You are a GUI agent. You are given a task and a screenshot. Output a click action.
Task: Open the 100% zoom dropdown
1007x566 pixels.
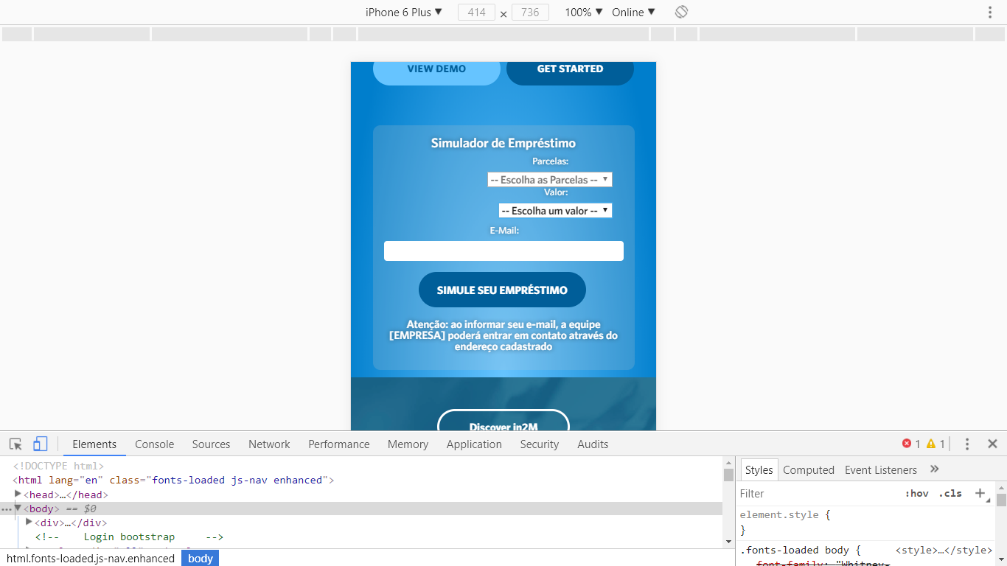[x=584, y=12]
